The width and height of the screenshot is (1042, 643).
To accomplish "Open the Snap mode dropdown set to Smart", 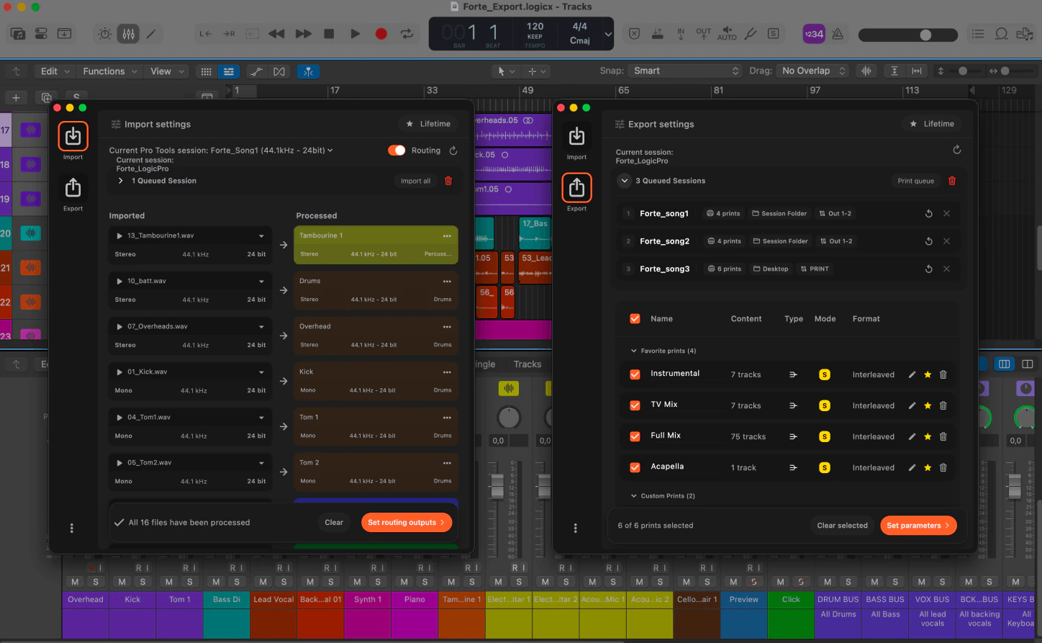I will tap(686, 71).
